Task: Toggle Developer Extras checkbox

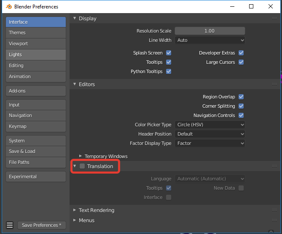Action: pyautogui.click(x=241, y=53)
